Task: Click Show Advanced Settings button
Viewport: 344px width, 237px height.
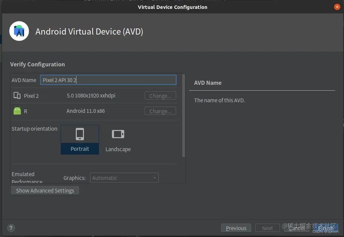Action: (45, 190)
